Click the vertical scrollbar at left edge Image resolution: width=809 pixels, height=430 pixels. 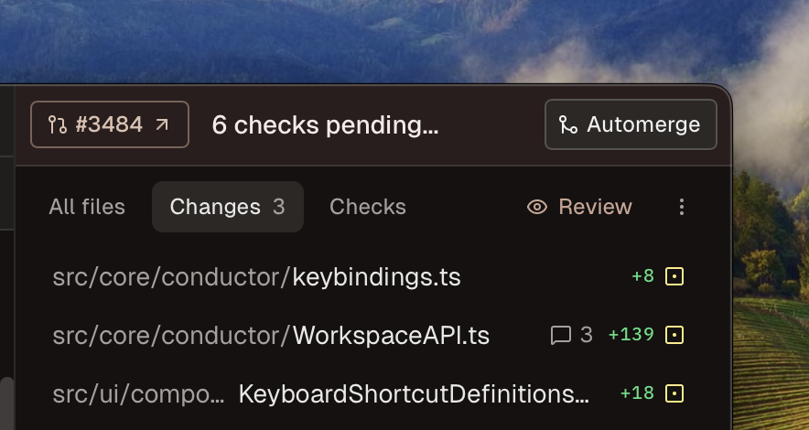(x=5, y=403)
